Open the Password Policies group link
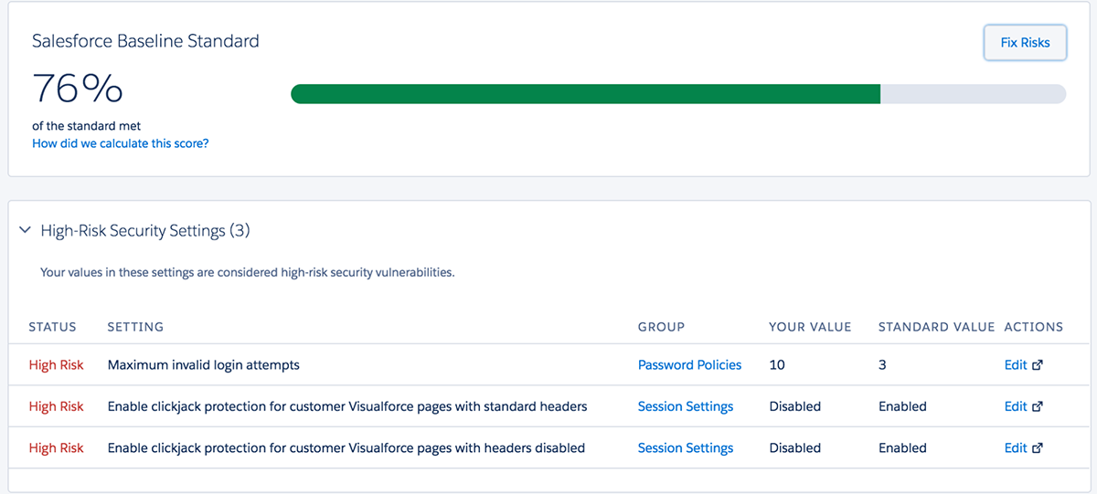1097x494 pixels. [x=689, y=365]
